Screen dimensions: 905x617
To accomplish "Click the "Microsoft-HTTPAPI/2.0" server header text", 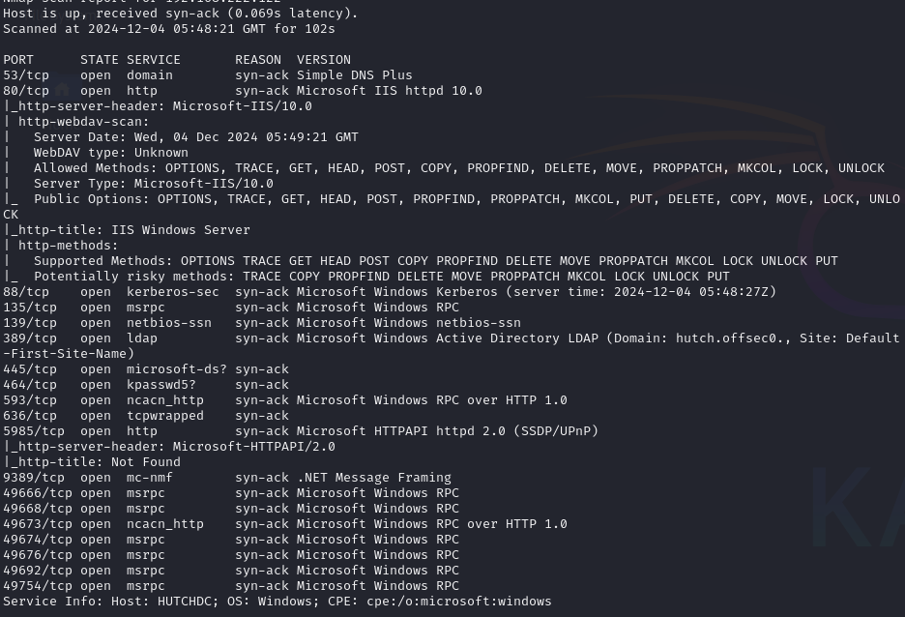I will 253,447.
